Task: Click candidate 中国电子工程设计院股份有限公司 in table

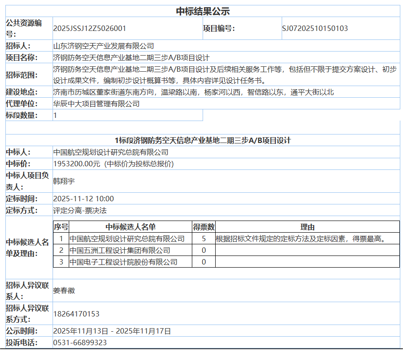Action: 124,262
